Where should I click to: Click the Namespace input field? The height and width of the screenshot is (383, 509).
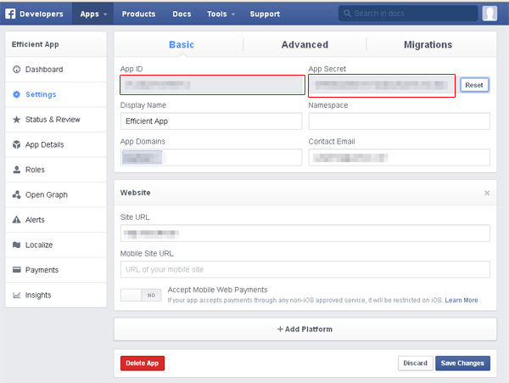[x=399, y=121]
